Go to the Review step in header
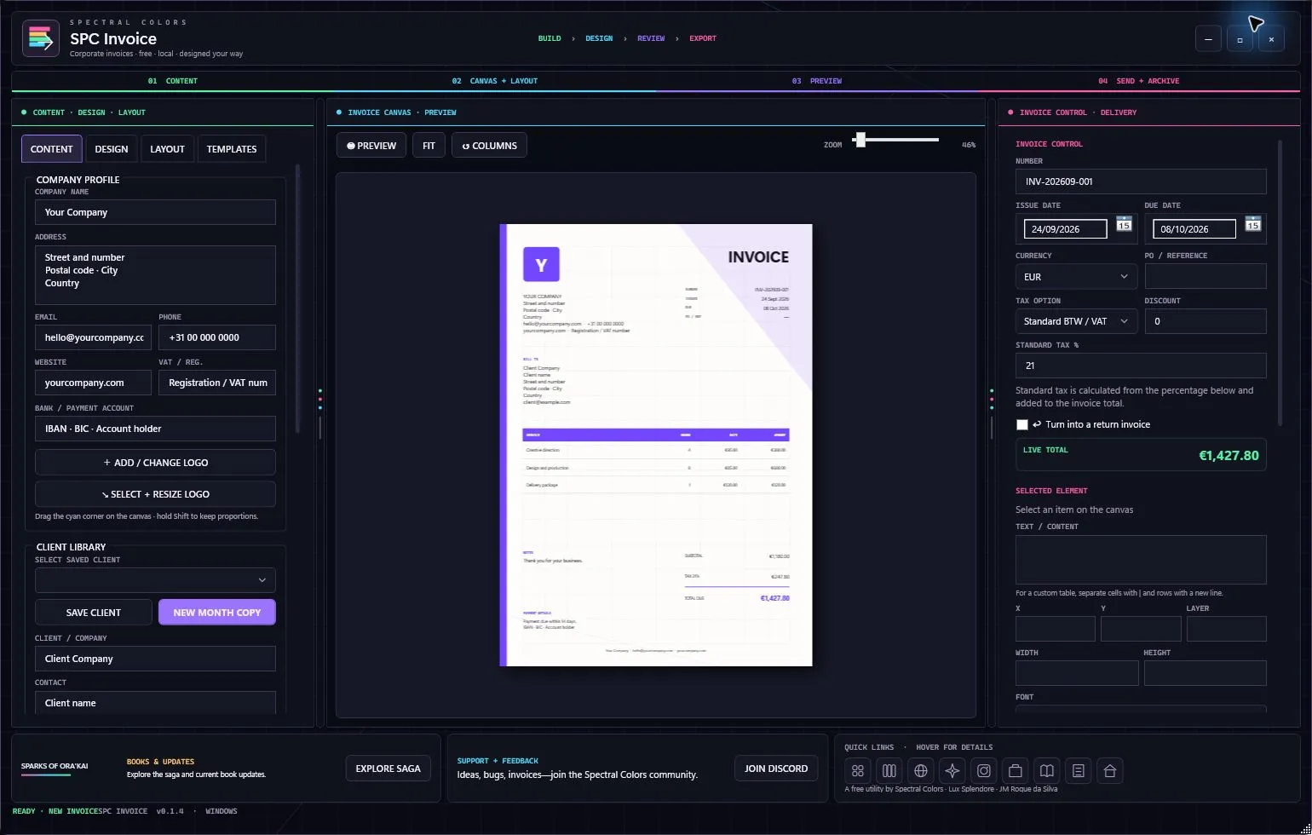The width and height of the screenshot is (1312, 835). 651,38
